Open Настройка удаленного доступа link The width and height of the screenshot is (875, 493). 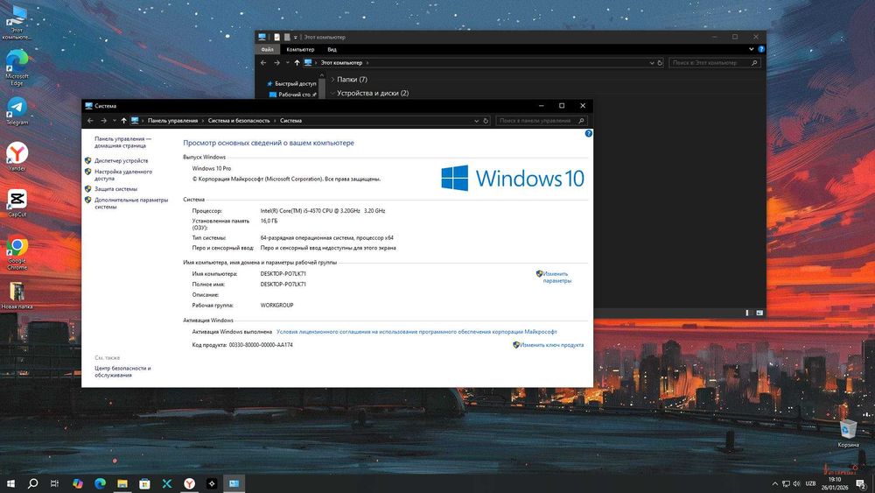point(122,175)
